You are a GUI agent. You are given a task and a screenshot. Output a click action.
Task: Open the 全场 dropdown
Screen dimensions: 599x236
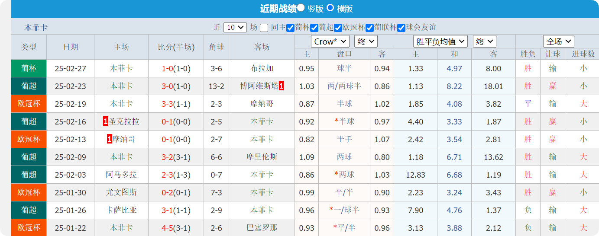click(x=558, y=41)
